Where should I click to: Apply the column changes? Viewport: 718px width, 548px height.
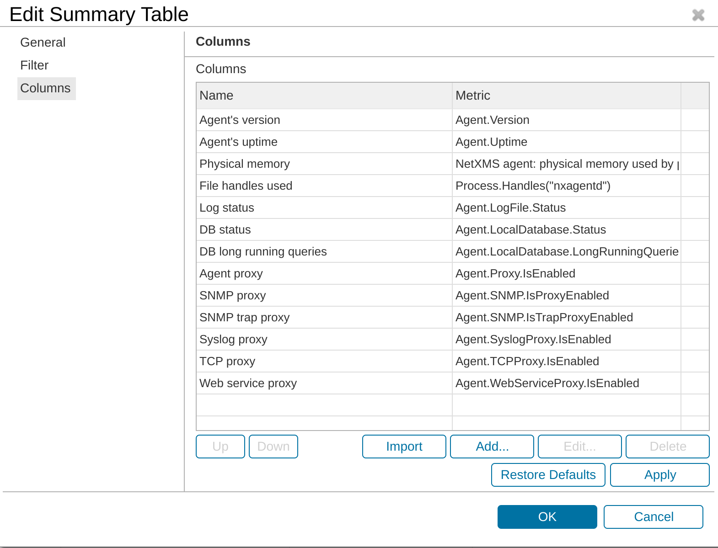[659, 475]
